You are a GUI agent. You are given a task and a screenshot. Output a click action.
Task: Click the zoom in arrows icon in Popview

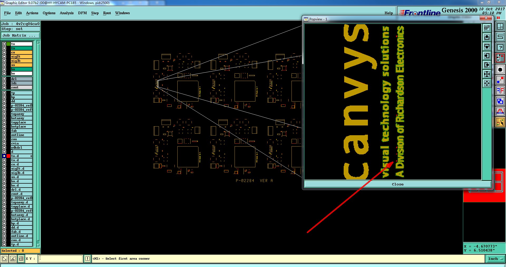tap(487, 74)
